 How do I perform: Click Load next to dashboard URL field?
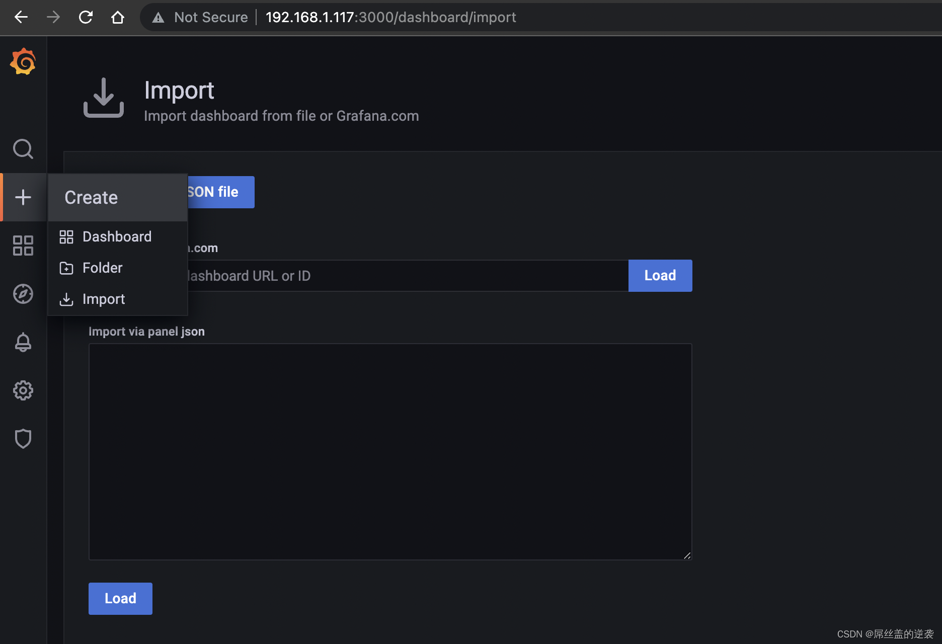660,276
